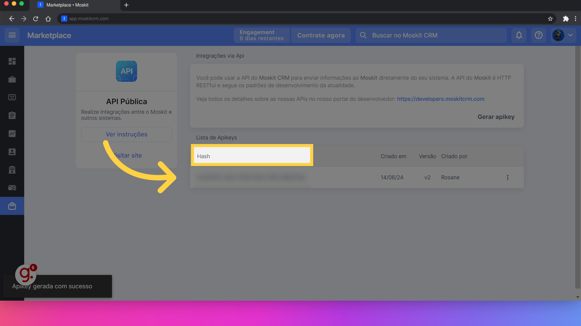The image size is (581, 326).
Task: Open the hamburger menu in the header
Action: 12,35
